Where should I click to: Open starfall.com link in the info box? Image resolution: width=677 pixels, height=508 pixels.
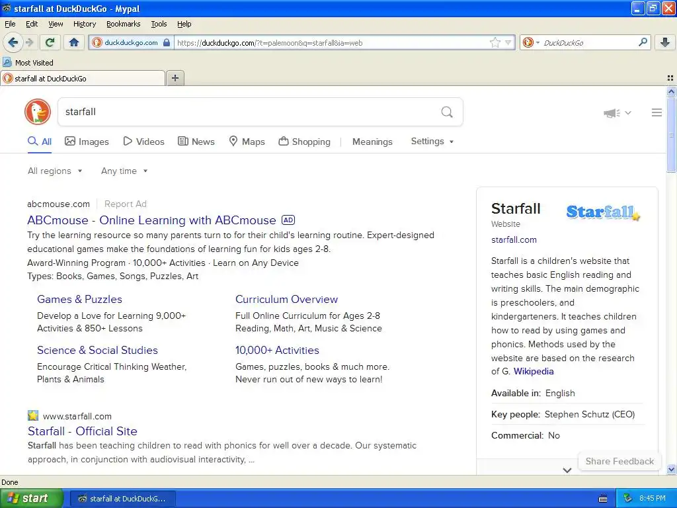(x=514, y=239)
